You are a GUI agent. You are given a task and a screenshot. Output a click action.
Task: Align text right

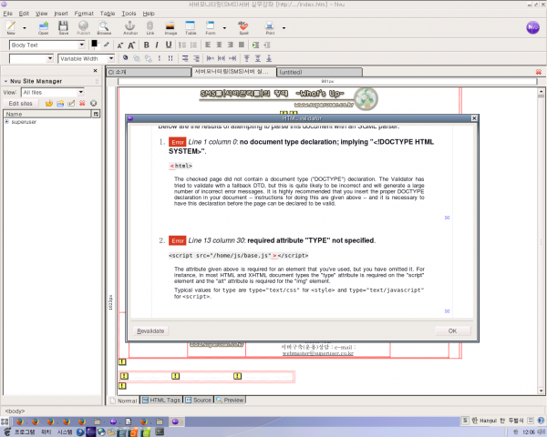231,45
